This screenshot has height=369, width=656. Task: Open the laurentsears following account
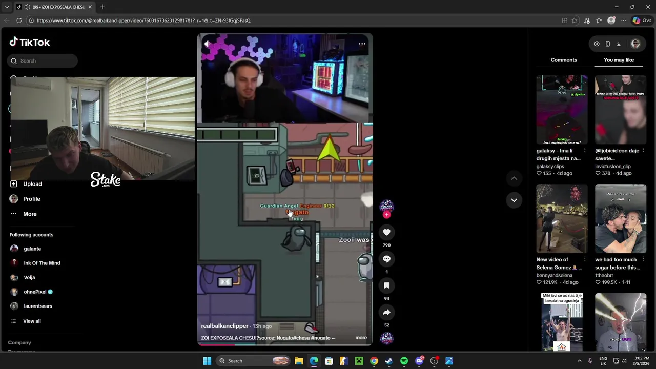coord(37,306)
